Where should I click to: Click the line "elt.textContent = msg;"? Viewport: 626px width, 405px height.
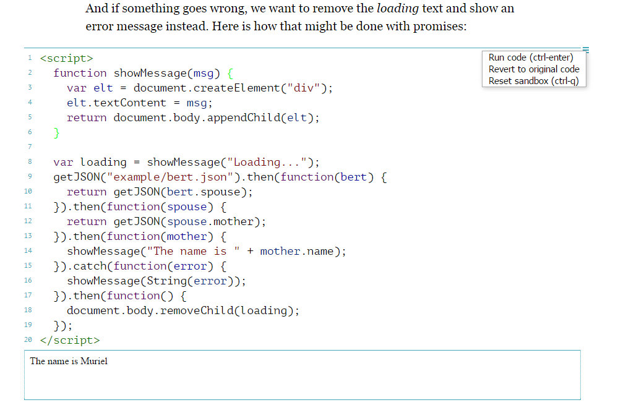[x=139, y=103]
